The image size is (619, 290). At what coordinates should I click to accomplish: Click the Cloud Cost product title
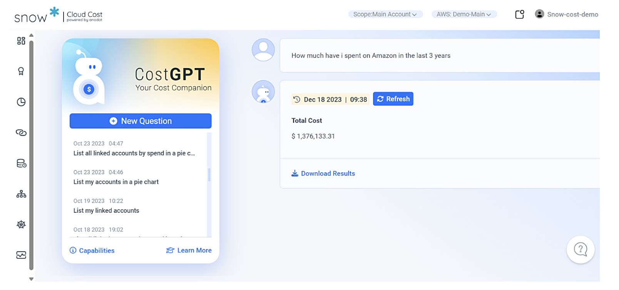pos(85,15)
